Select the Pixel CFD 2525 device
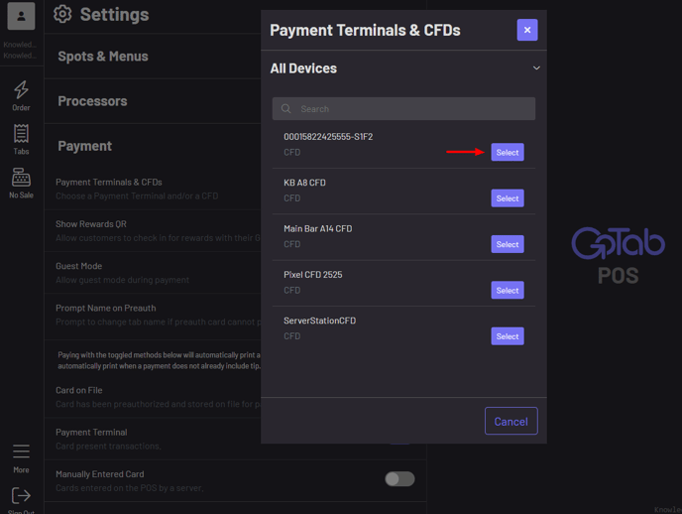This screenshot has height=514, width=682. point(508,291)
